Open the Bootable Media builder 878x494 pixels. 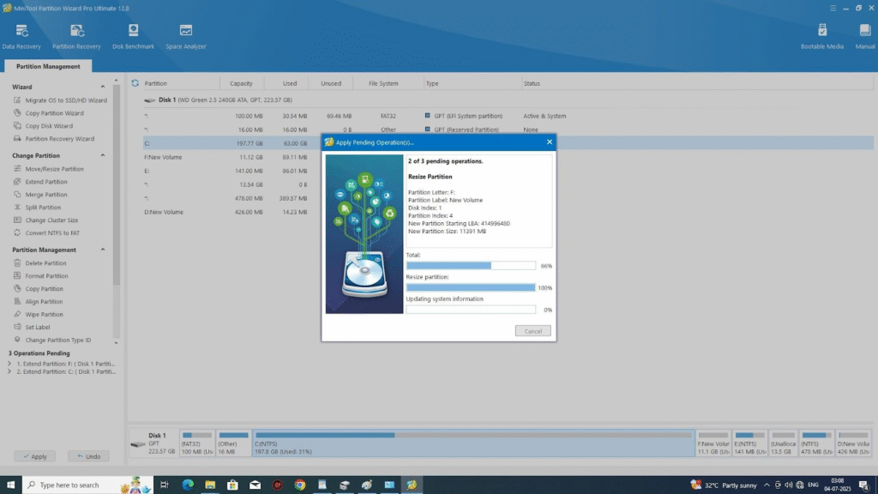822,37
